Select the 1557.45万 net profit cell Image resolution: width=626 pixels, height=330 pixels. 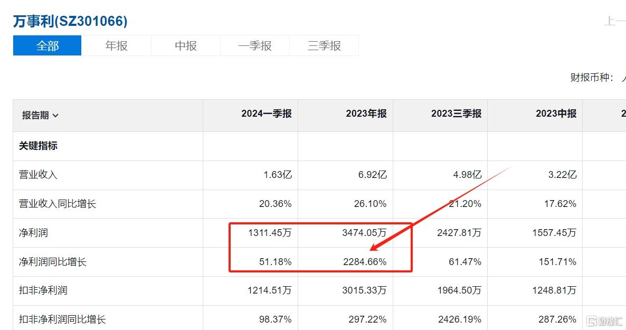pos(554,232)
